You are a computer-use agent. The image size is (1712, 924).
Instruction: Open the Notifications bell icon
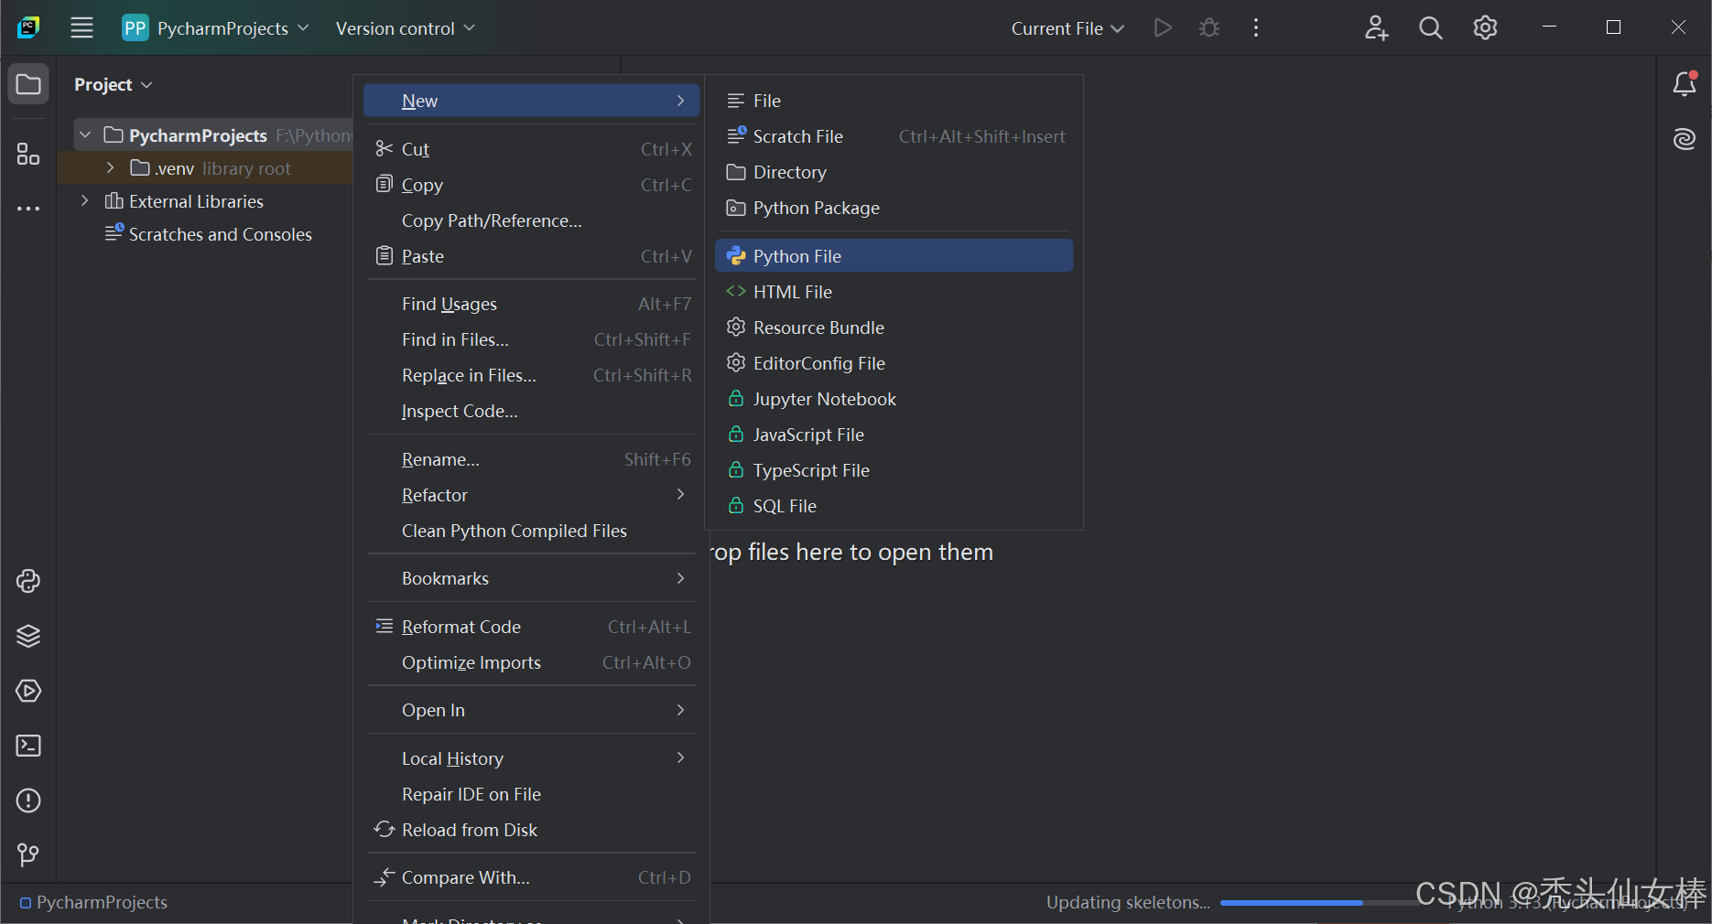(x=1685, y=84)
